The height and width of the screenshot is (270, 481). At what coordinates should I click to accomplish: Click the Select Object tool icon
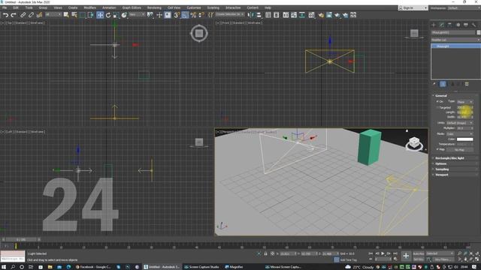point(66,15)
